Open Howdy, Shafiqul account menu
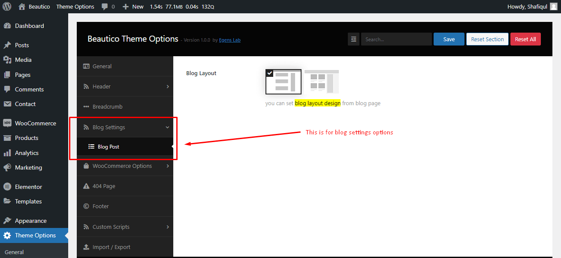 (x=532, y=6)
